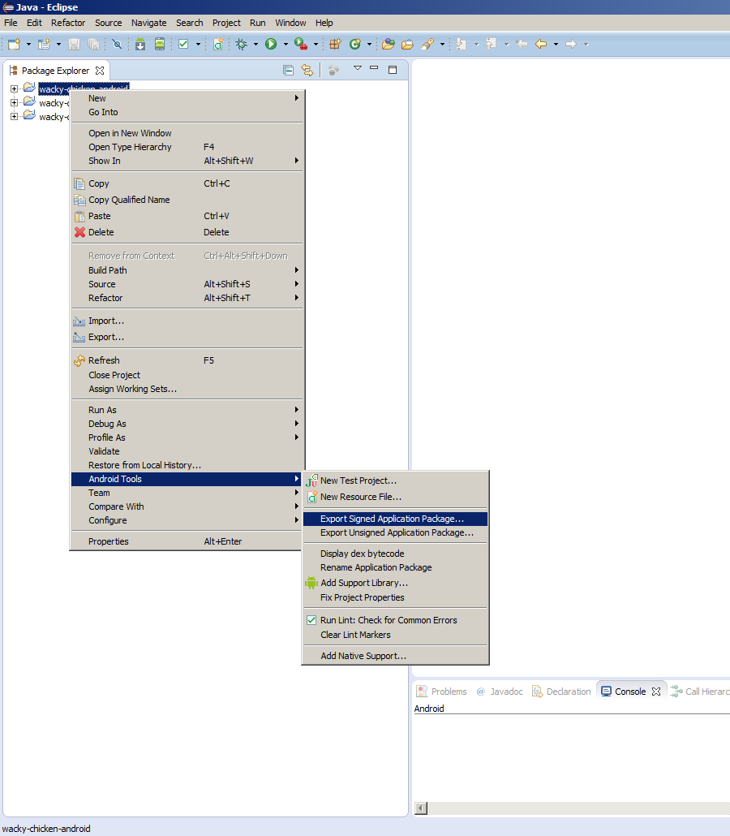The width and height of the screenshot is (730, 836).
Task: Click the Search flashlight toolbar icon
Action: point(427,45)
